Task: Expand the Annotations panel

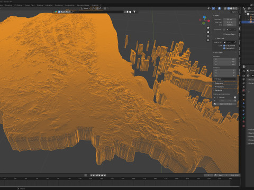Action: click(x=219, y=87)
